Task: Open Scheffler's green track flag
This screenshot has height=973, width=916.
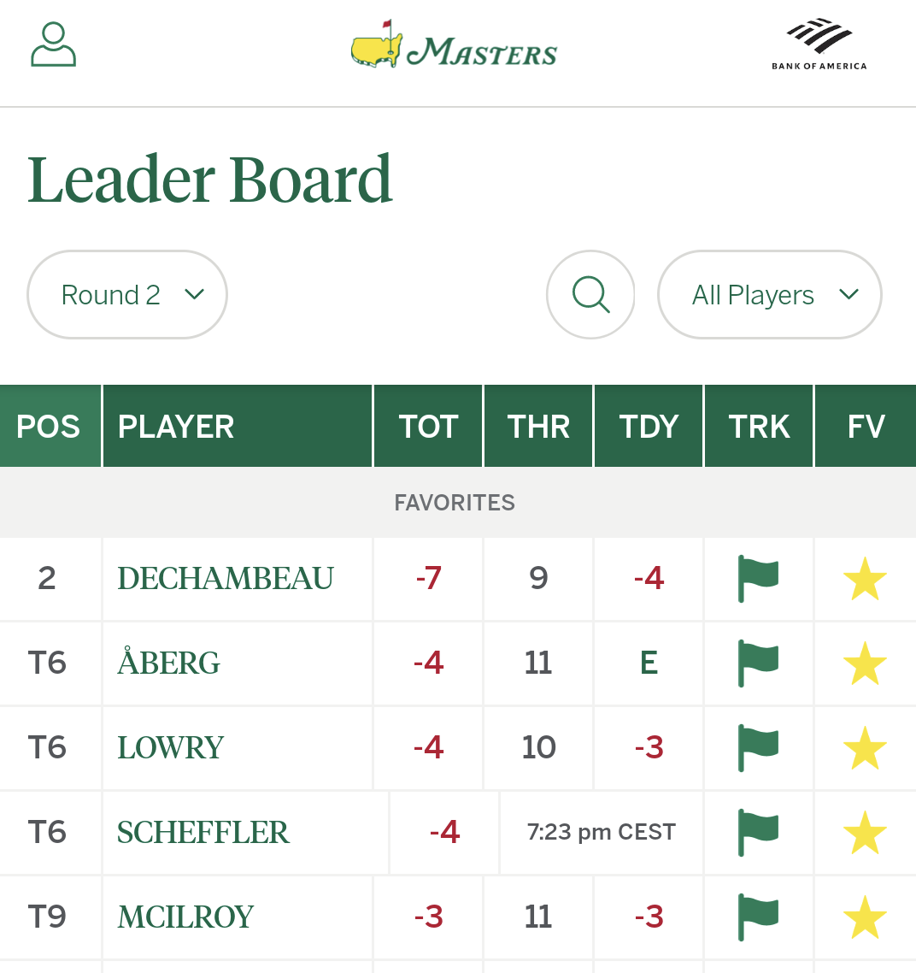Action: coord(758,832)
